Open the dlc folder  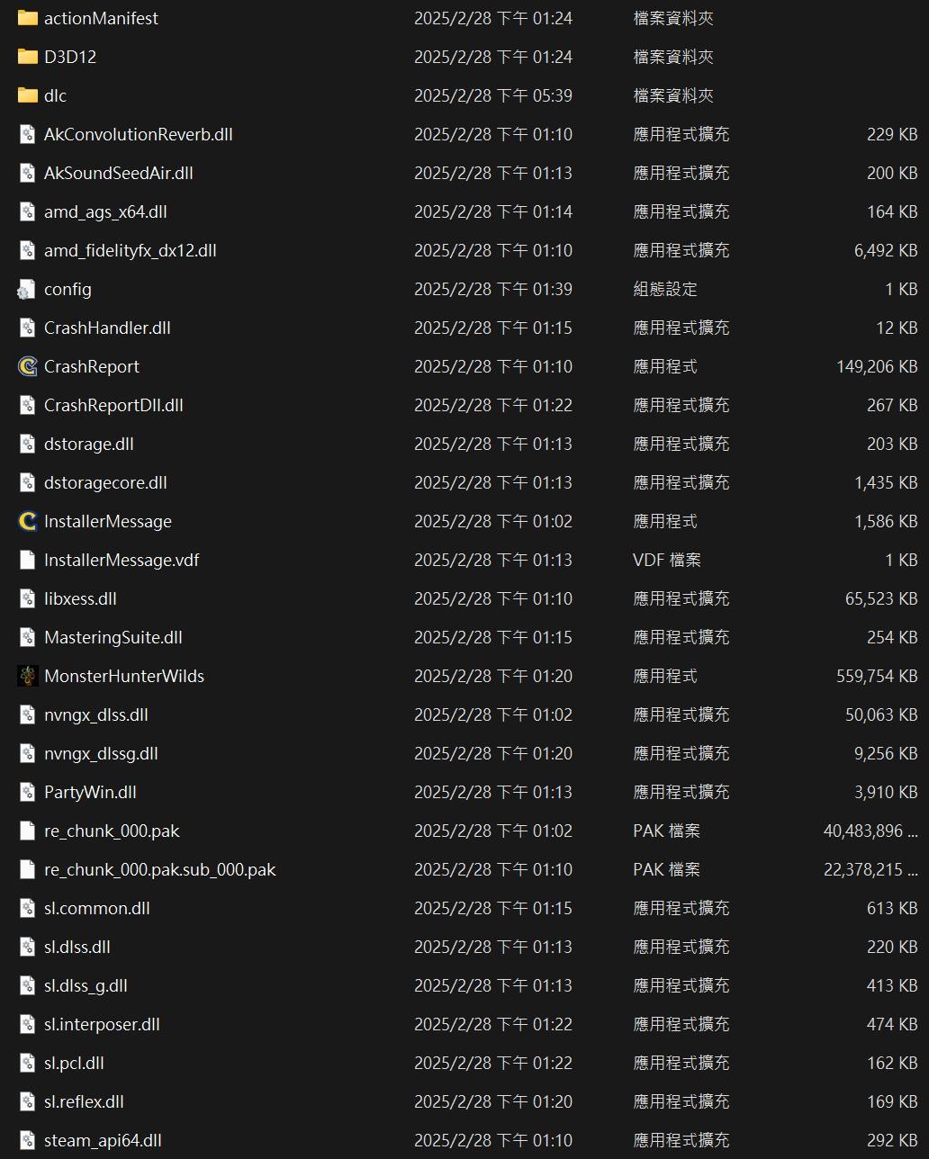(x=27, y=94)
